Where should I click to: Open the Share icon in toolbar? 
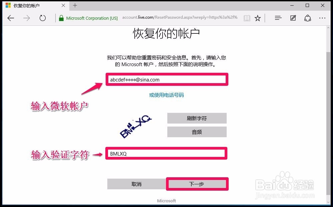[308, 18]
